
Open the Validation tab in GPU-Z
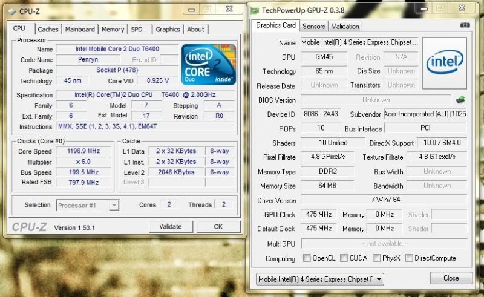click(345, 26)
